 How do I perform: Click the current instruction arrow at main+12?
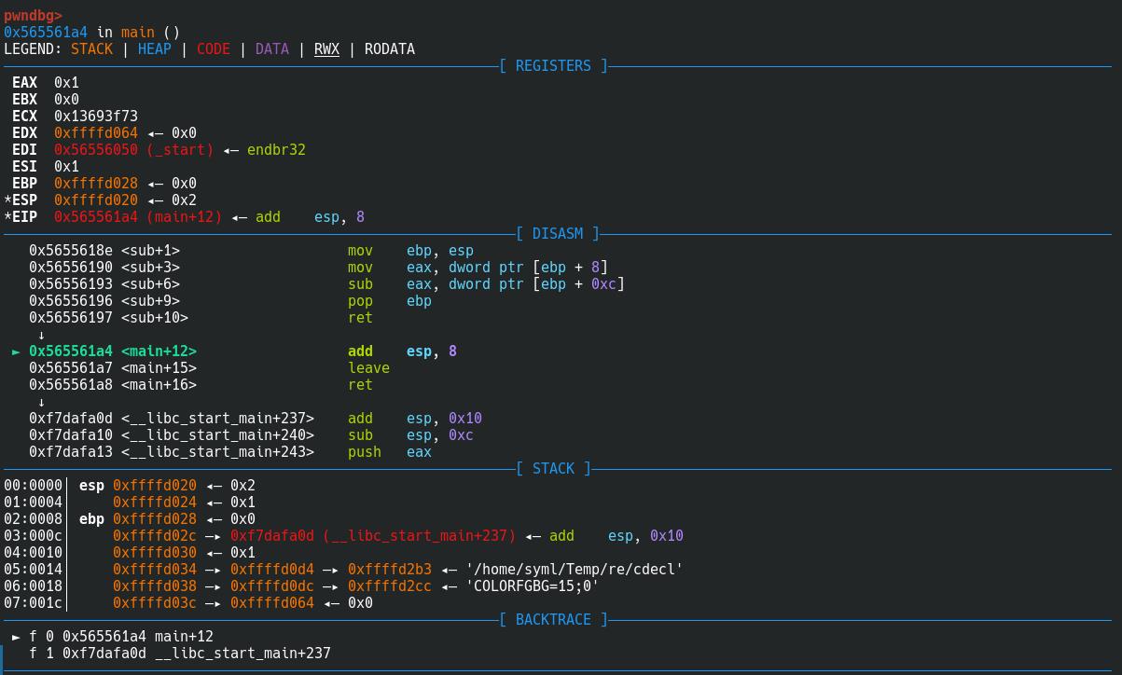[16, 351]
